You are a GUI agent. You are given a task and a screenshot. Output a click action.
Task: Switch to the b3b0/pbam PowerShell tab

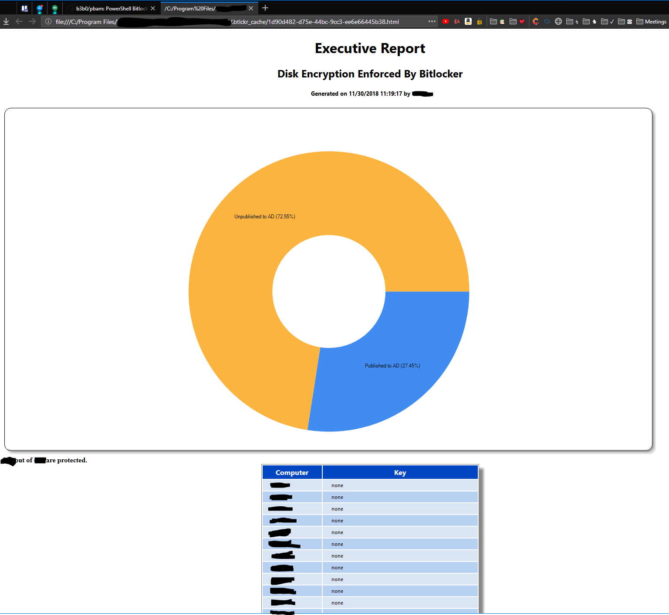click(111, 8)
